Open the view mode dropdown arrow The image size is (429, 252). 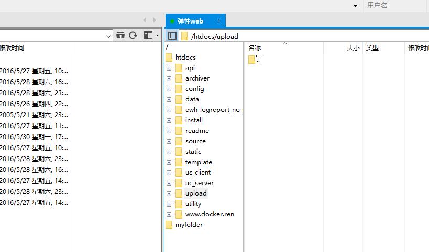coord(157,36)
